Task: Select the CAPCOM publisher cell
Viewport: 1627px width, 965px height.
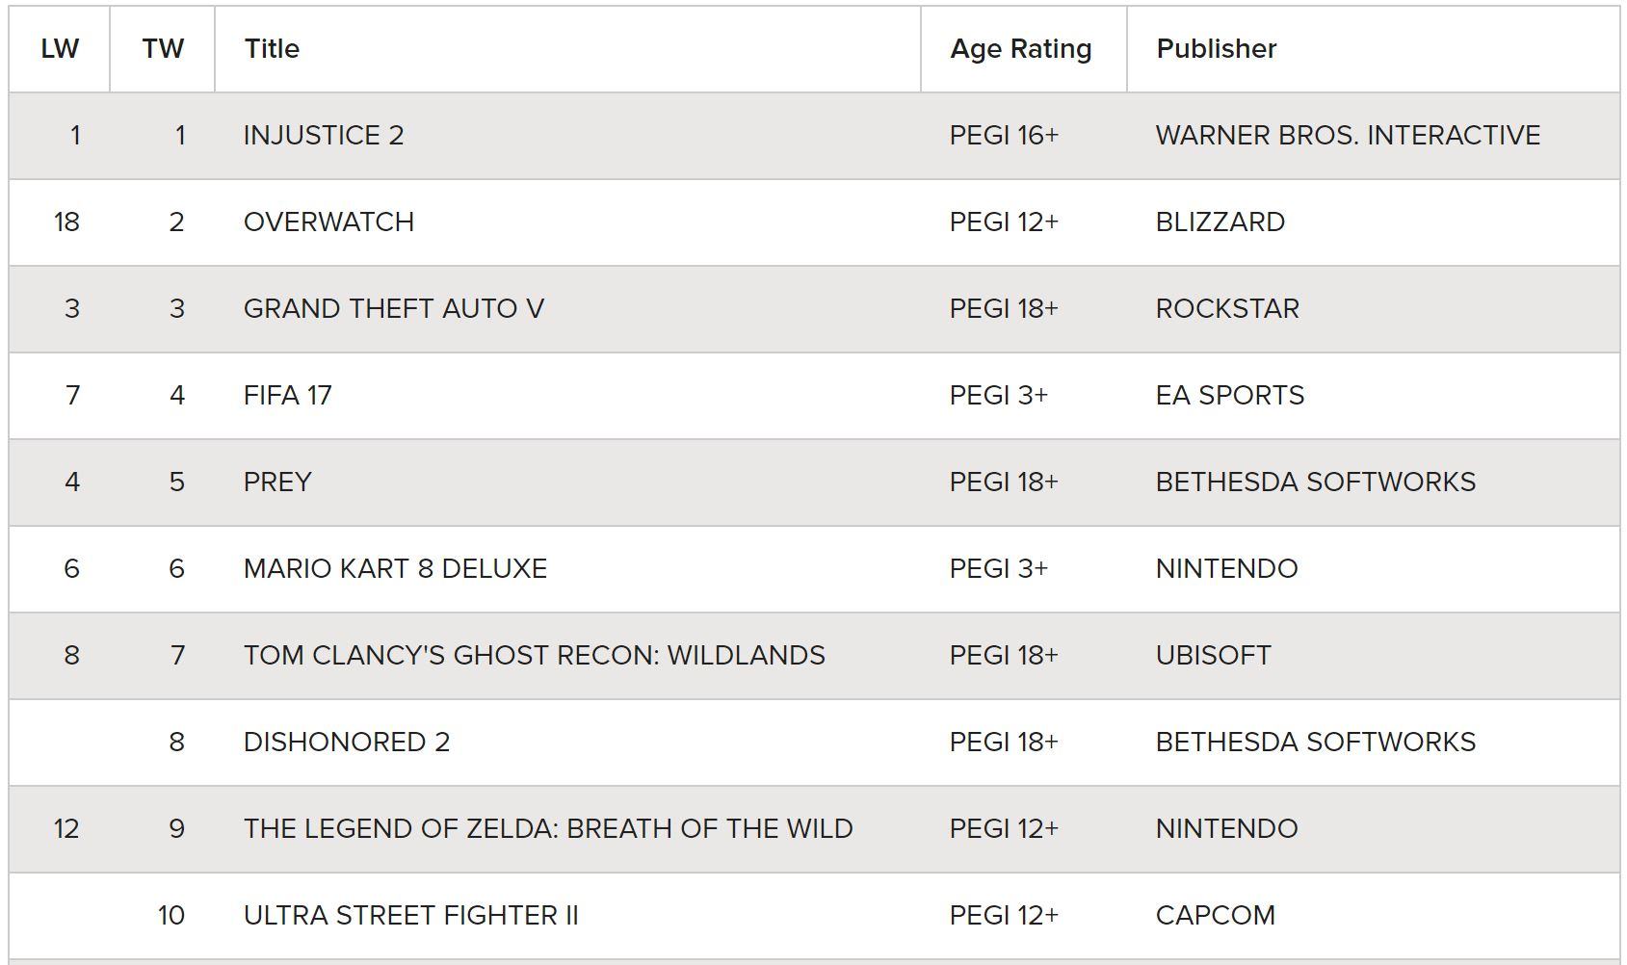Action: pyautogui.click(x=1216, y=916)
